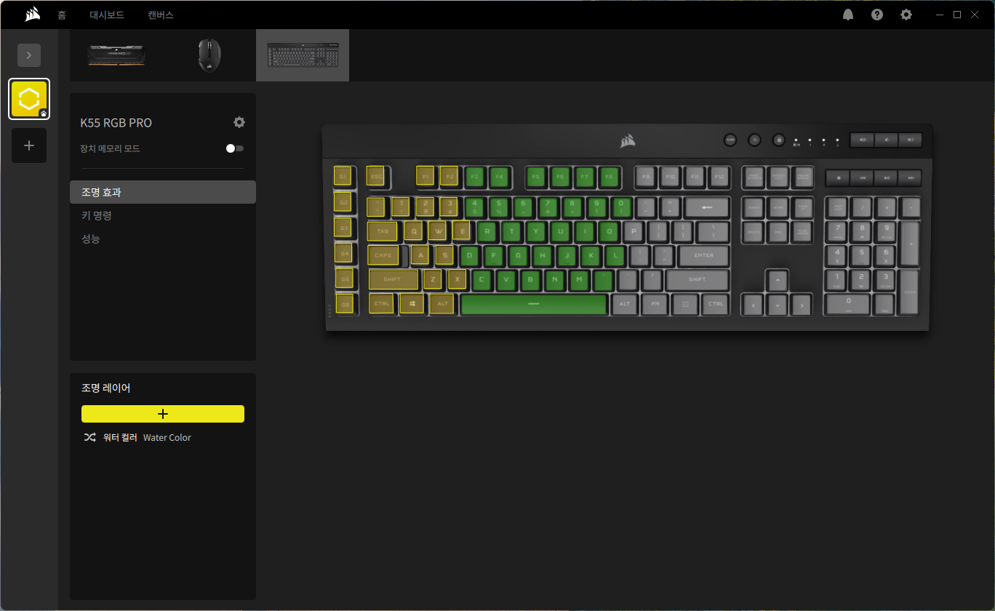
Task: Click the Windows logo key on keyboard
Action: pyautogui.click(x=412, y=303)
